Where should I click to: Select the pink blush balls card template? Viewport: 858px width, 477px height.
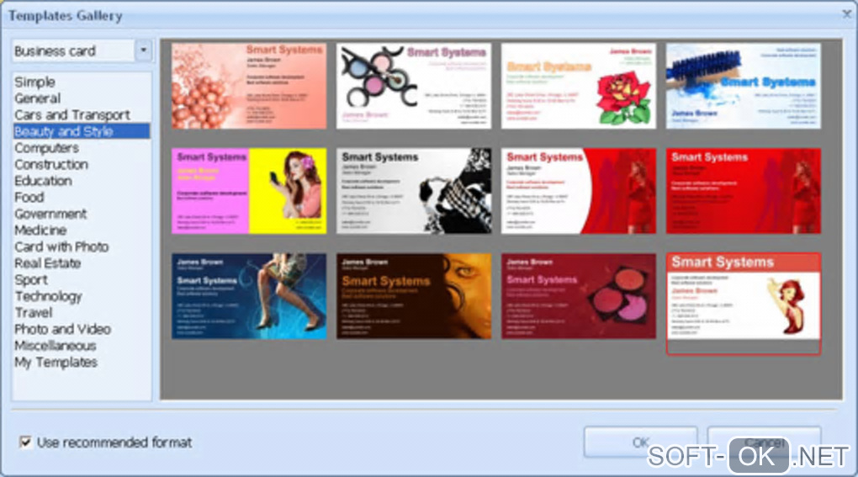(x=249, y=86)
